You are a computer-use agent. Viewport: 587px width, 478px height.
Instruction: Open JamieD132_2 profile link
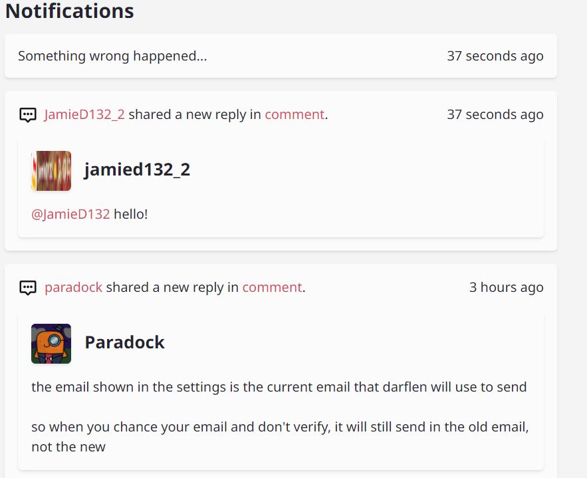(84, 114)
